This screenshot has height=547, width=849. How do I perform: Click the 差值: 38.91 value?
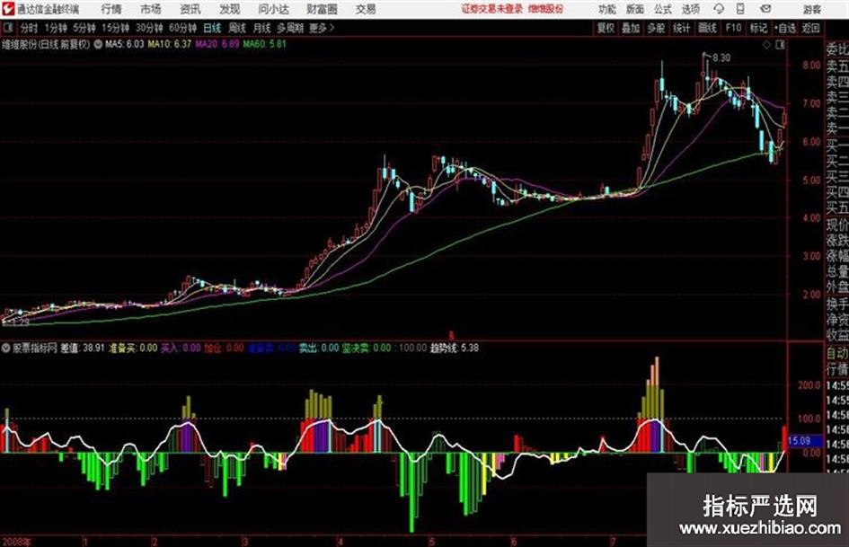click(83, 348)
